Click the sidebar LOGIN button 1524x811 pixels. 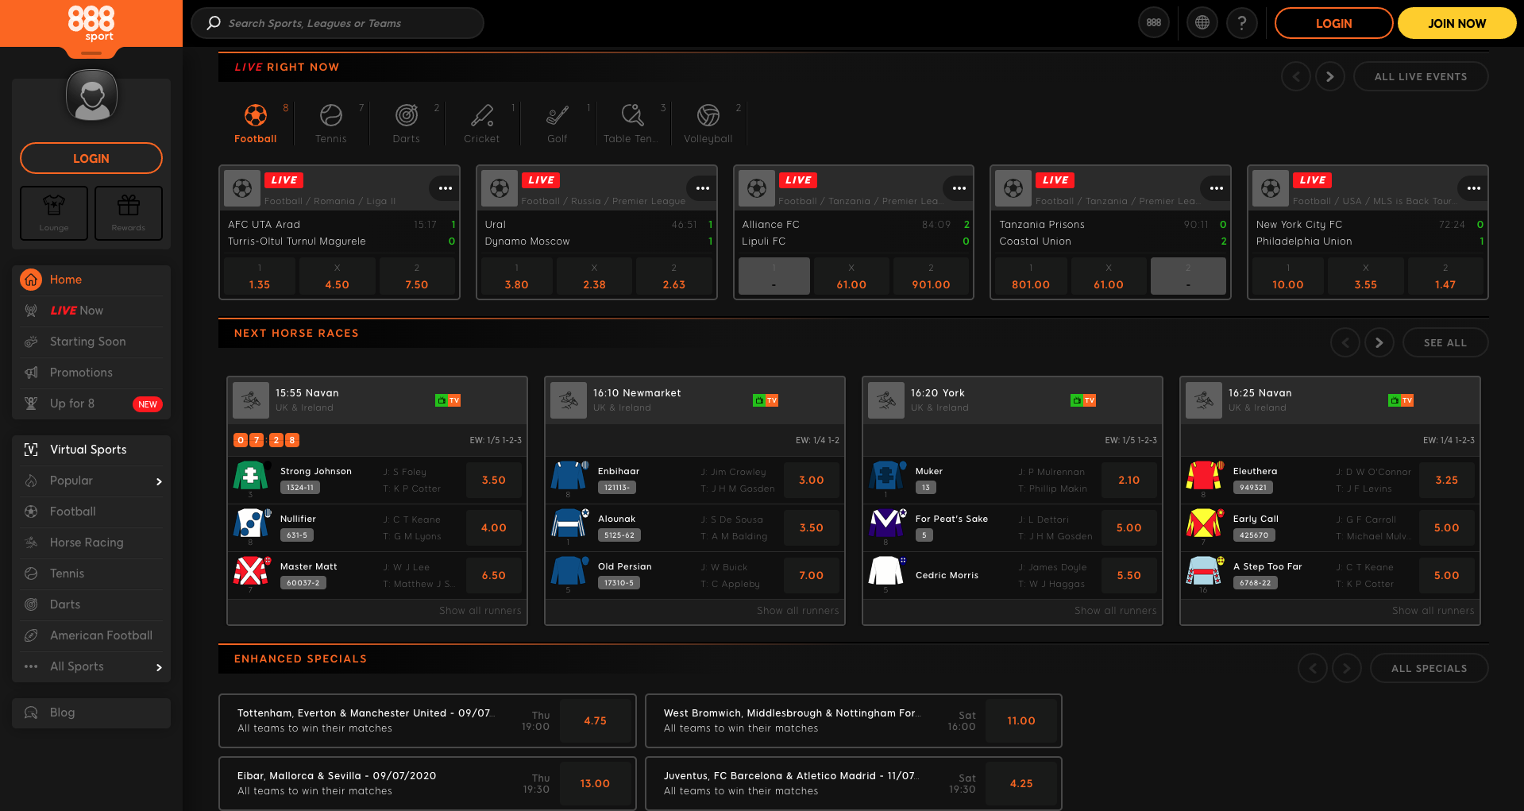(x=91, y=158)
